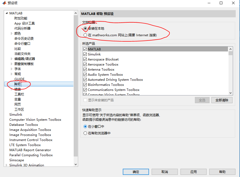This screenshot has width=240, height=177.
Task: Click the MATLAB logo icon in title bar
Action: (4, 3)
